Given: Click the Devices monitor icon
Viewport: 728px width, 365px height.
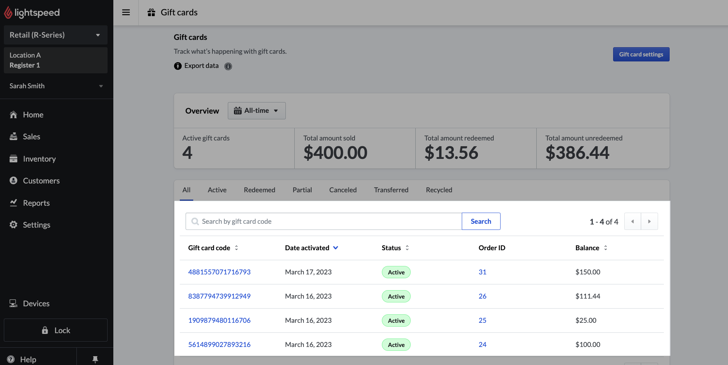Looking at the screenshot, I should click(13, 304).
